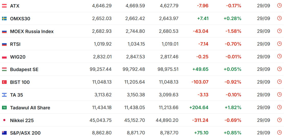Click the Austrian flag icon beside ATX
This screenshot has height=136, width=284.
point(4,6)
